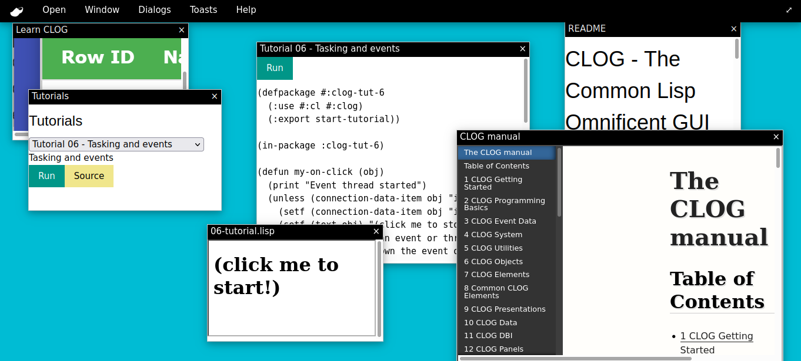801x361 pixels.
Task: Open '7 CLOG Elements' in the sidebar
Action: 496,274
